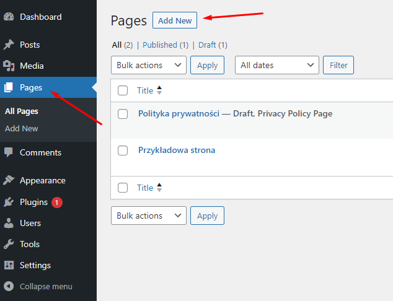This screenshot has width=393, height=301.
Task: Click Collapse menu label
Action: point(46,287)
